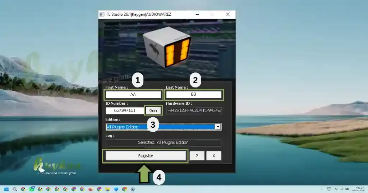Click the battery tray icon
Viewport: 368px width, 193px height.
(348, 189)
